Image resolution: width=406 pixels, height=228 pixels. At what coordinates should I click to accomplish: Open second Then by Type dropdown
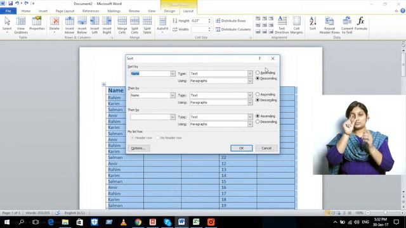point(249,117)
